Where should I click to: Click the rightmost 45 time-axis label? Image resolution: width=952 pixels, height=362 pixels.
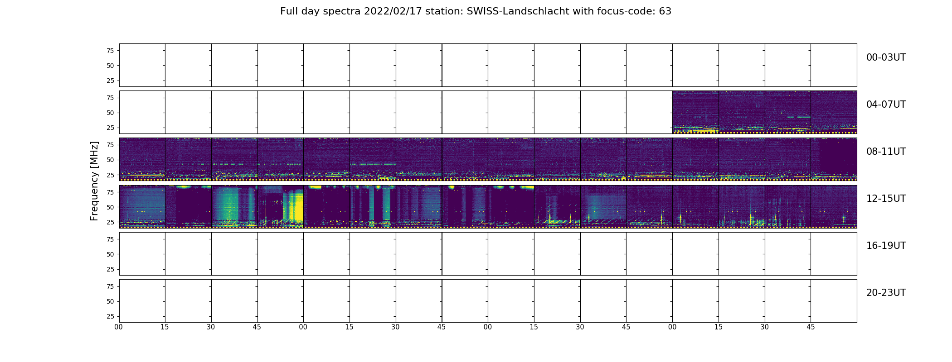tap(811, 327)
